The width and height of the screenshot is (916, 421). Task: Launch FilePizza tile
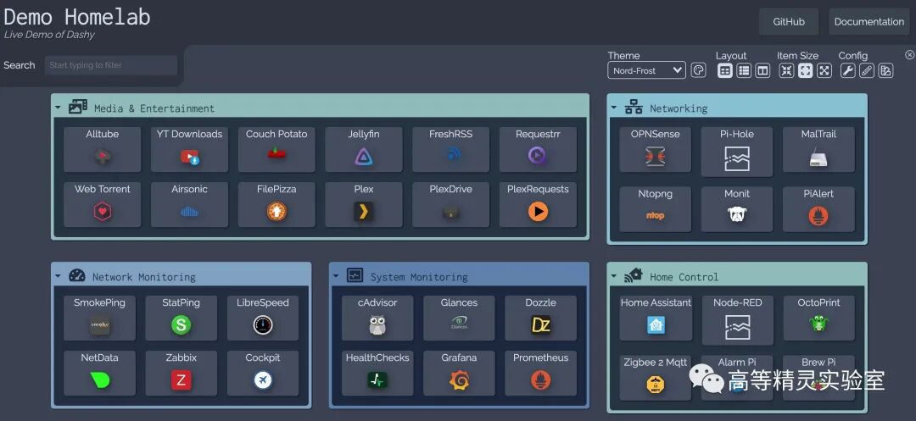[276, 205]
